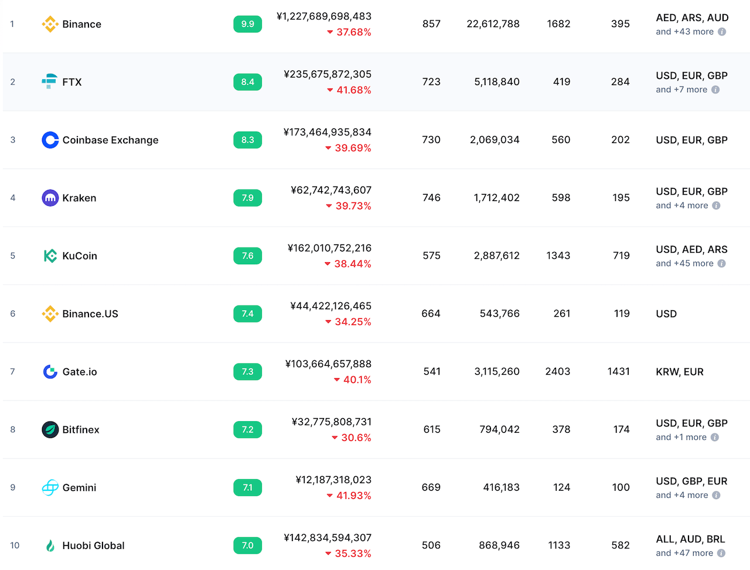
Task: Click the Coinbase Exchange logo icon
Action: [50, 140]
